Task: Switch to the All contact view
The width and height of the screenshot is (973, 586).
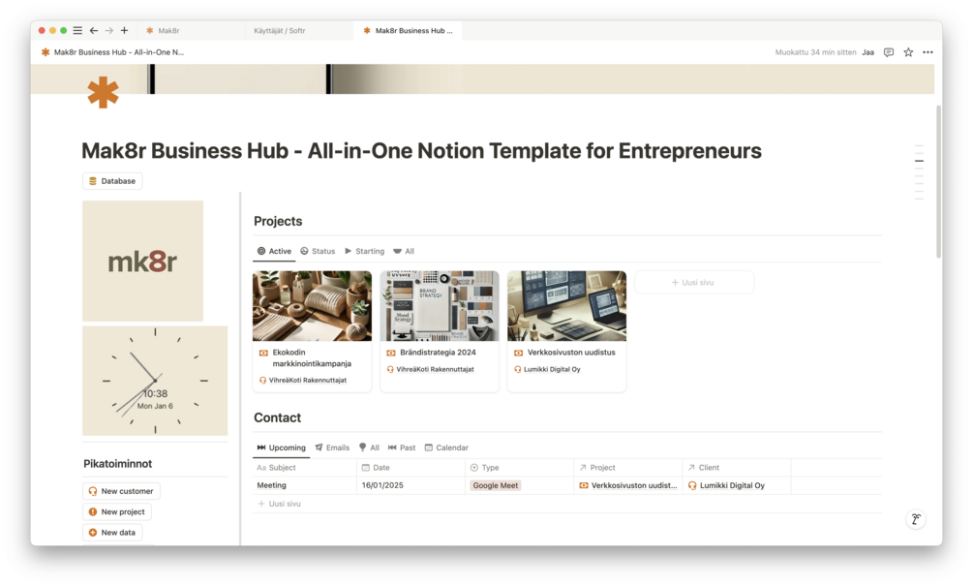Action: pyautogui.click(x=369, y=447)
